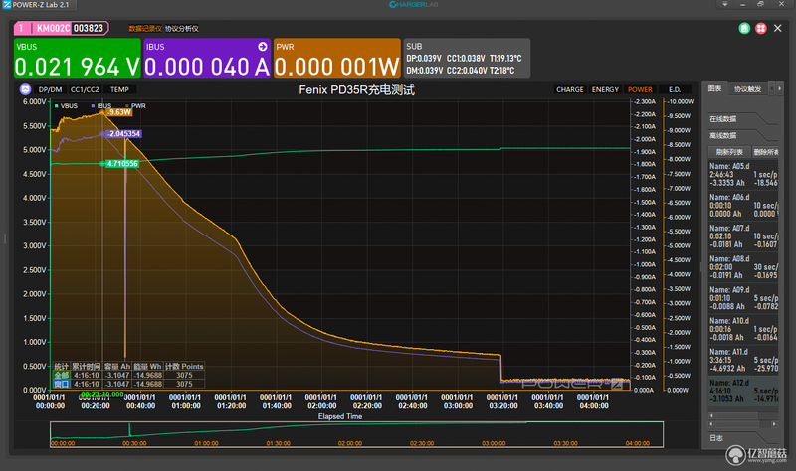Toggle the POWER curve option

point(640,89)
